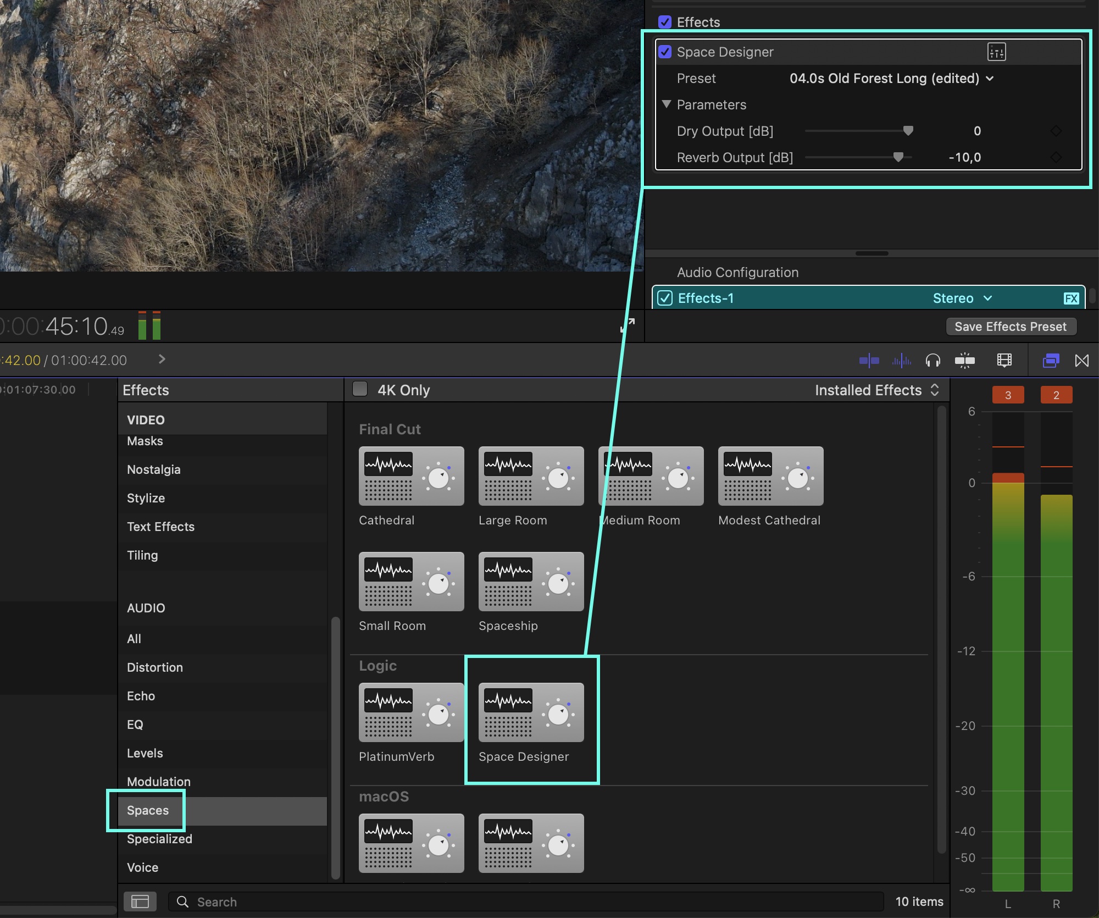Click the Save Effects Preset button
The image size is (1099, 918).
(x=1010, y=327)
